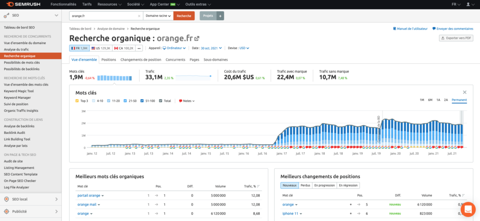Collapse the SEO sidebar section
This screenshot has height=221, width=480.
(x=56, y=15)
